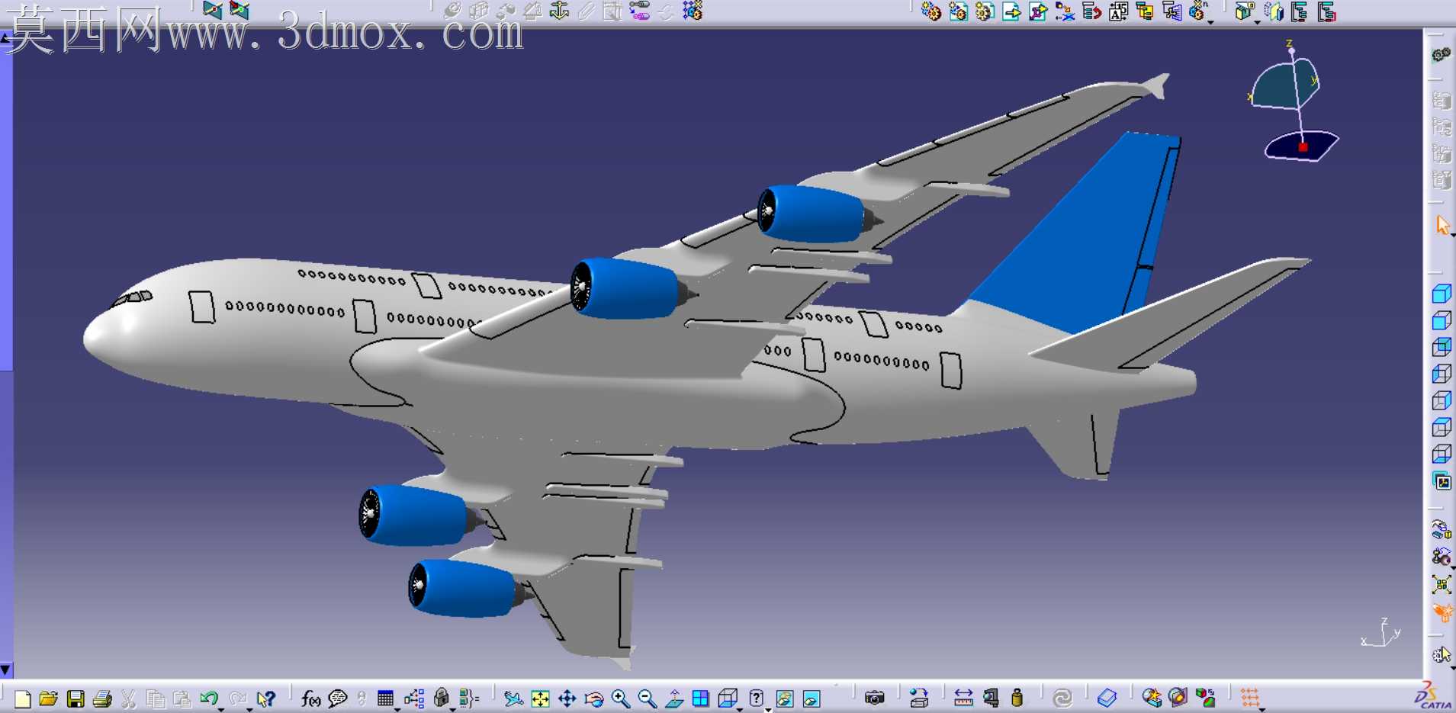
Task: Insert a New Component via first gear icon
Action: click(x=931, y=11)
